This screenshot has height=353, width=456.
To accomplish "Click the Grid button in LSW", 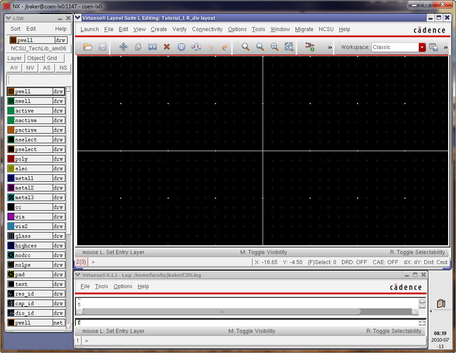I will point(52,58).
